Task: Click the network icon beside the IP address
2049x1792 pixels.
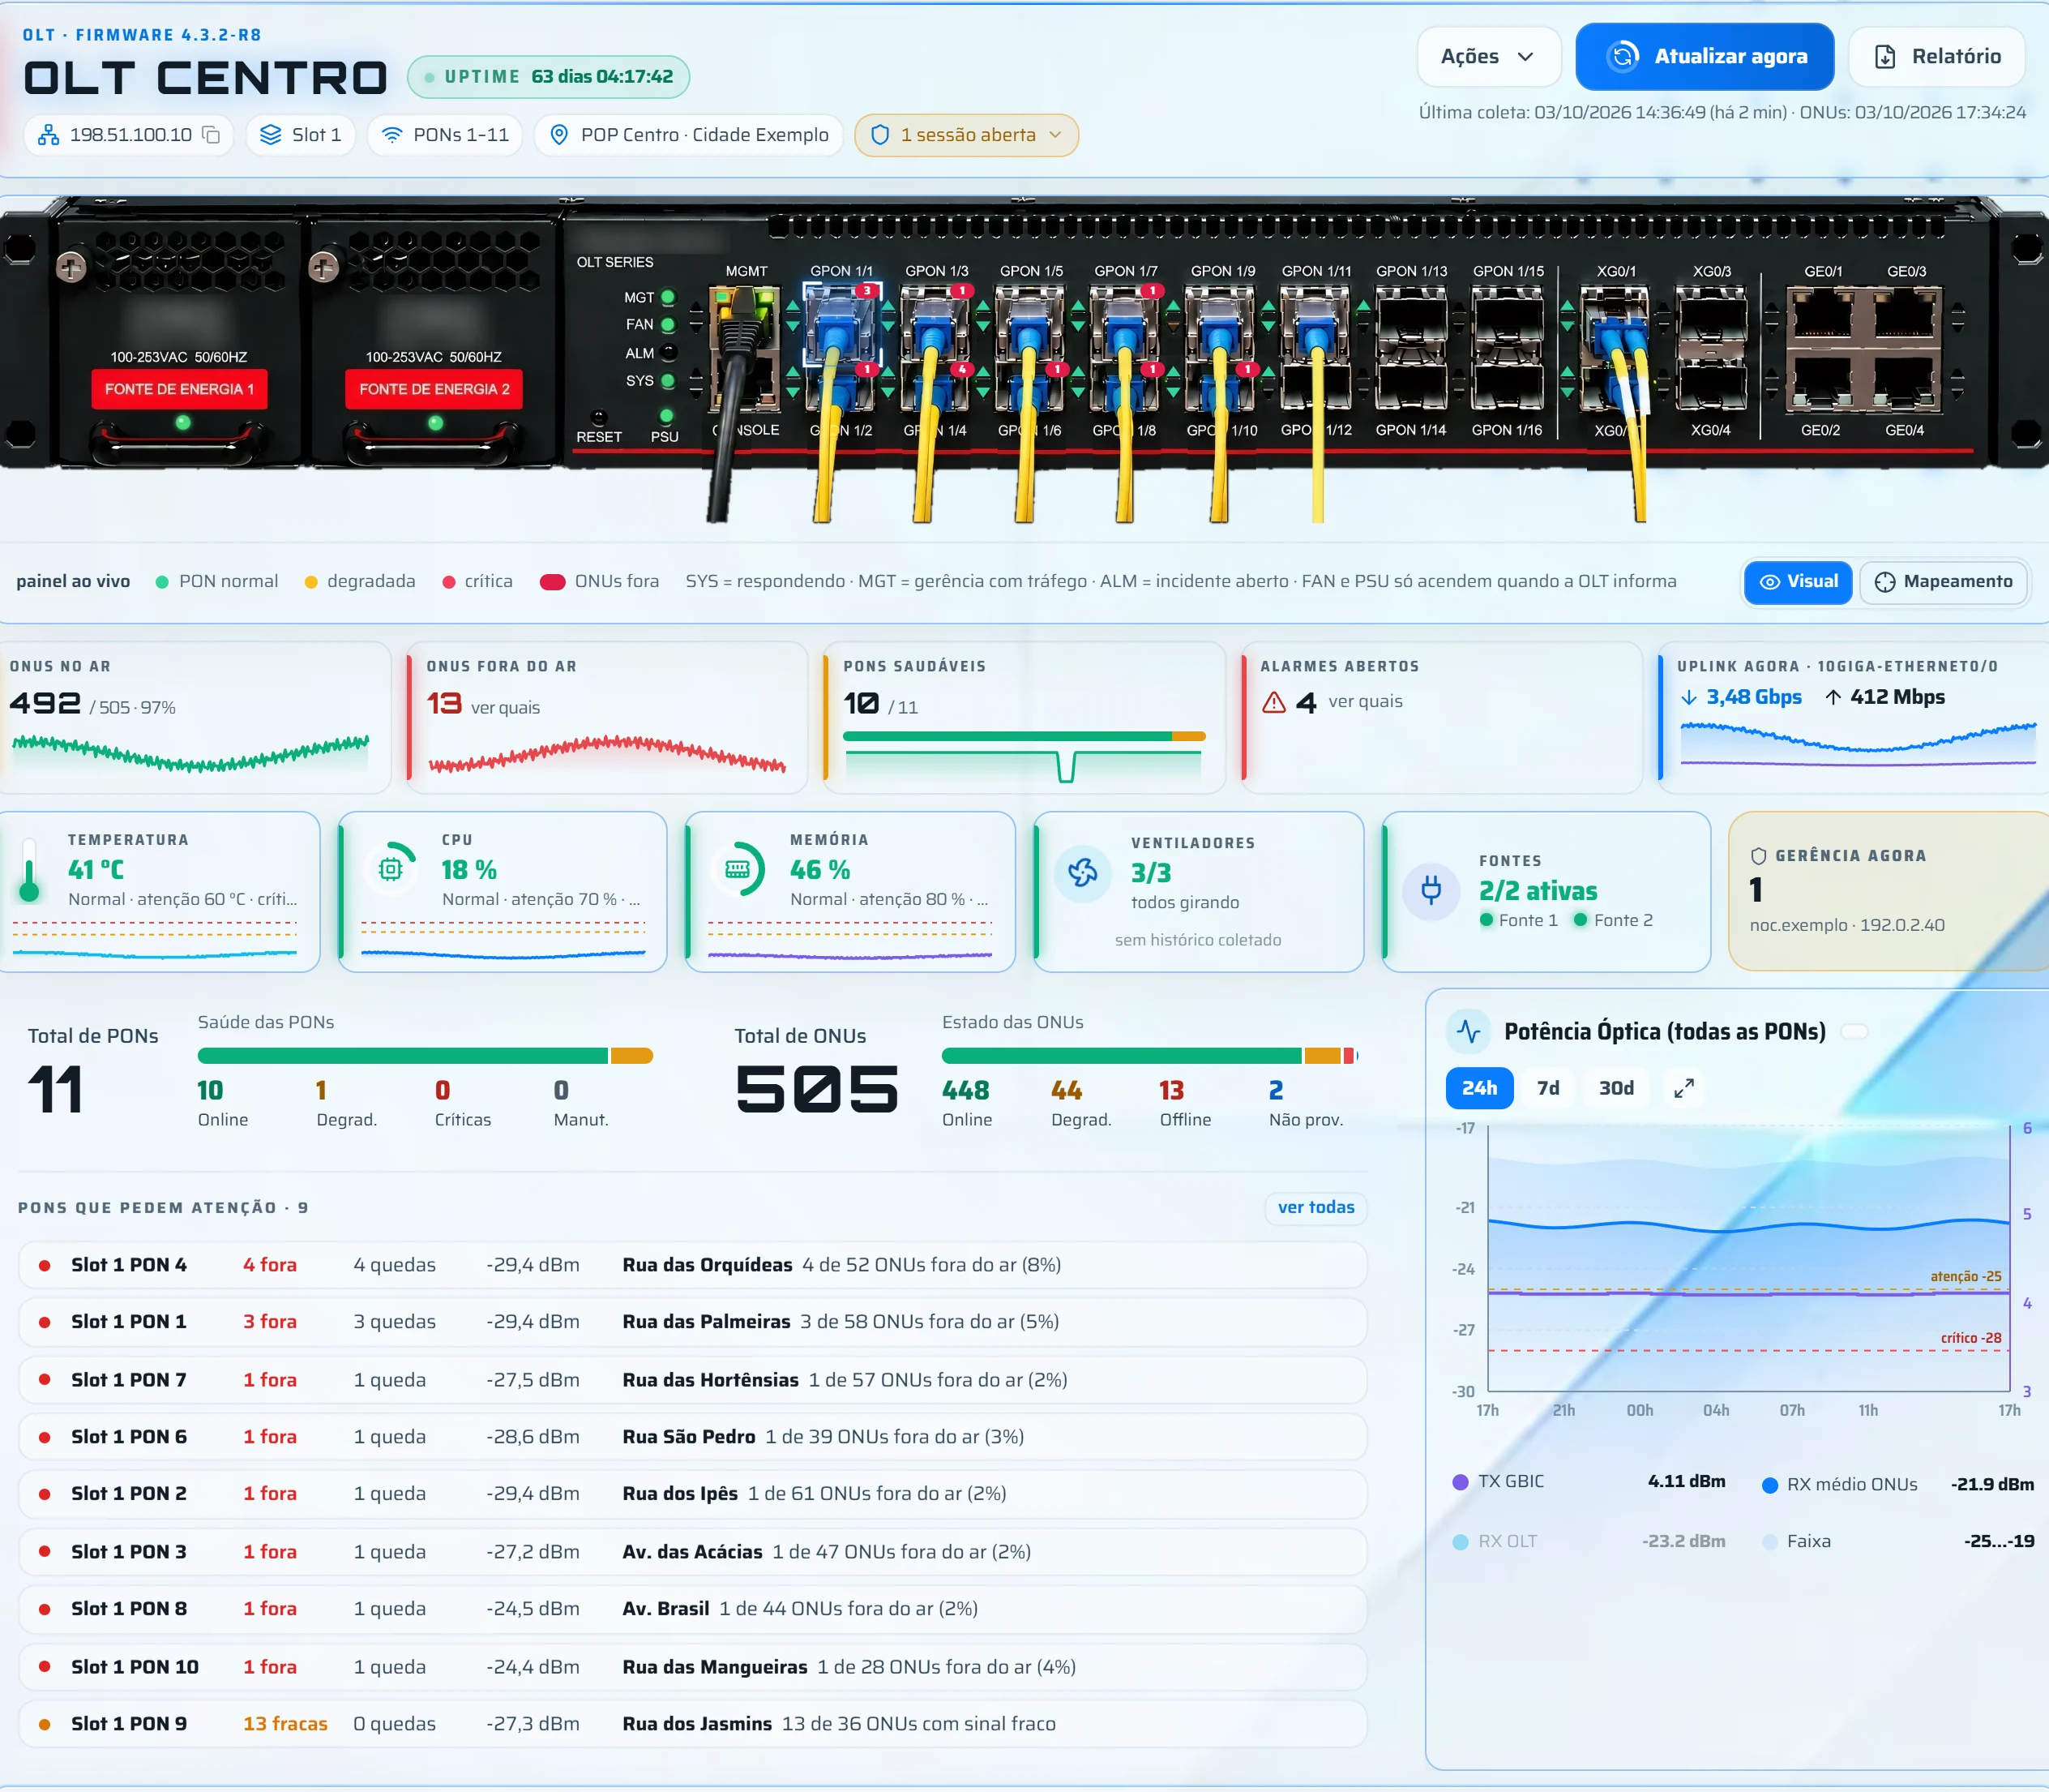Action: click(x=48, y=135)
